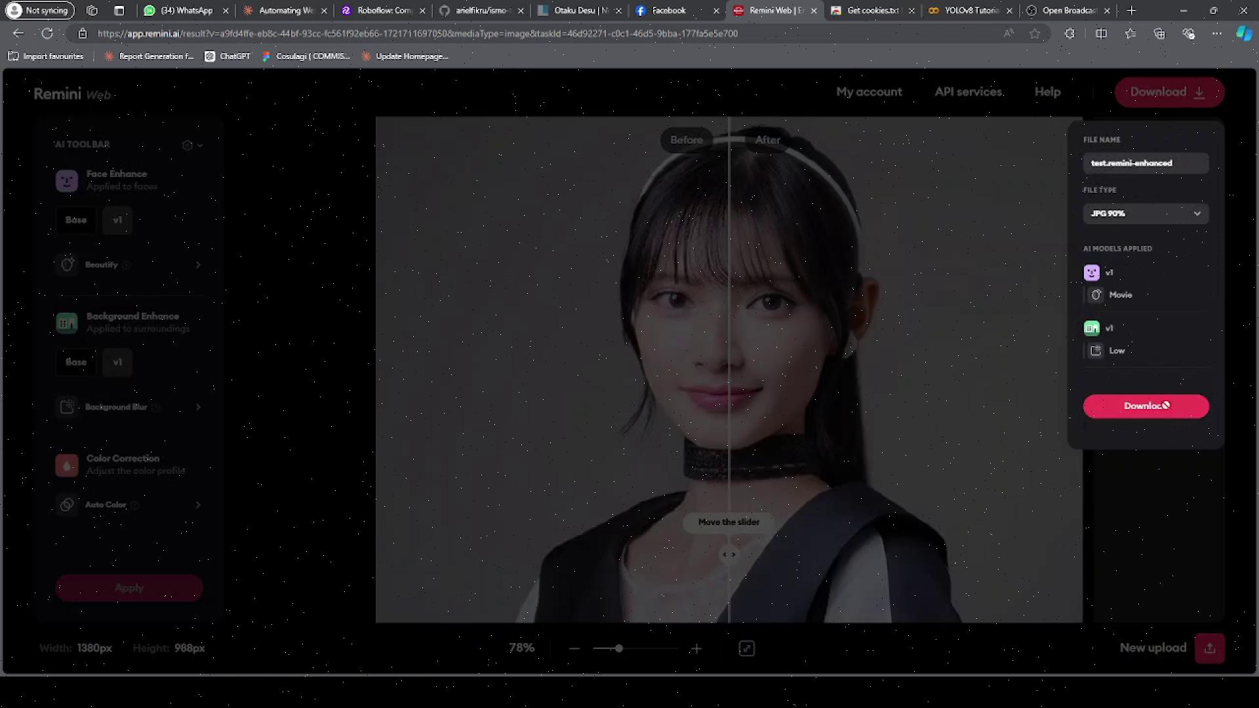Click the Background Blur icon
This screenshot has width=1259, height=708.
[x=68, y=407]
